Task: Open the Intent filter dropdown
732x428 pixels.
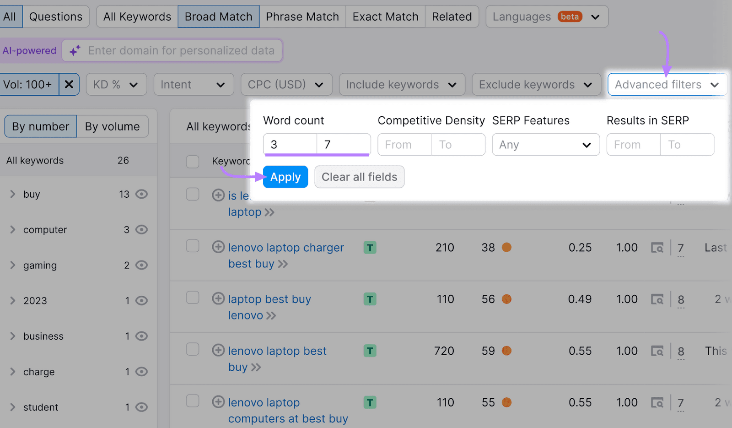Action: (x=194, y=84)
